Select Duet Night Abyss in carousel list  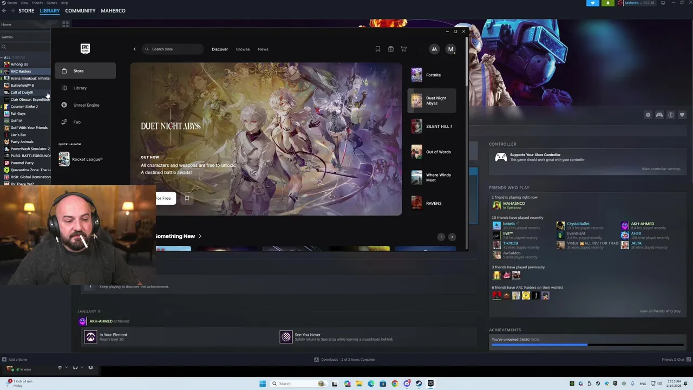[432, 101]
